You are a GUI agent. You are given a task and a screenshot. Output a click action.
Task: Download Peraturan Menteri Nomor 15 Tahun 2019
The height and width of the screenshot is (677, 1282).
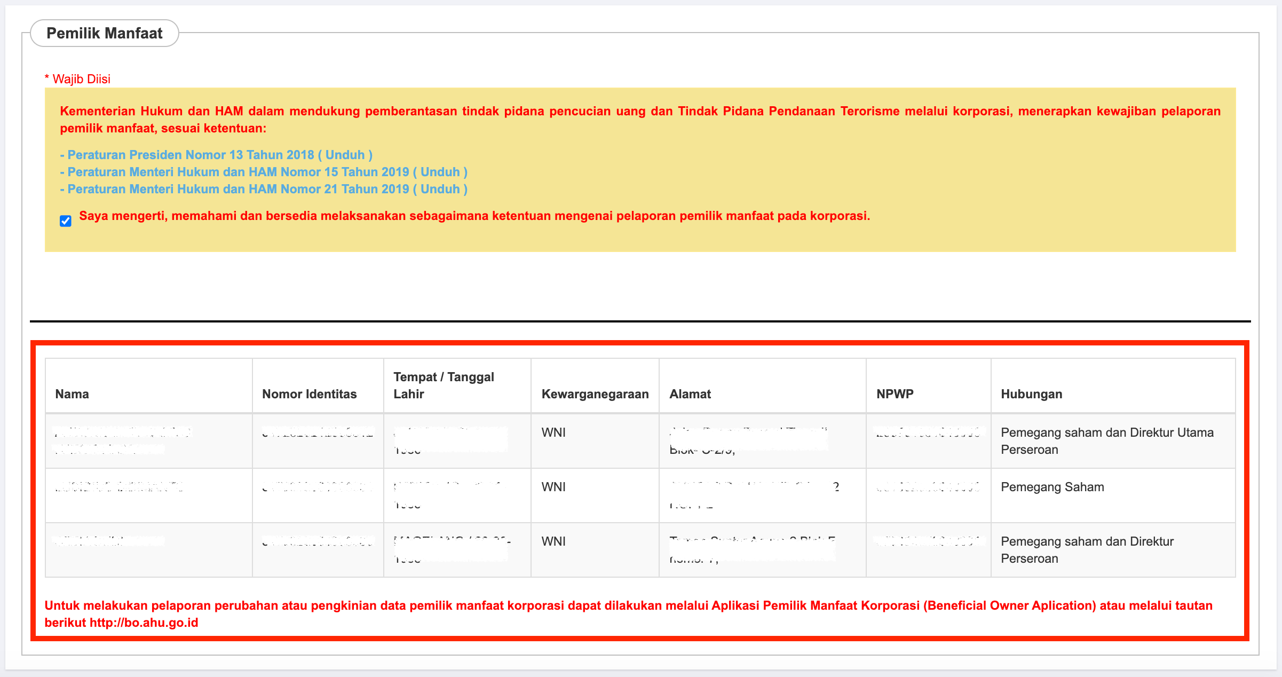coord(440,172)
